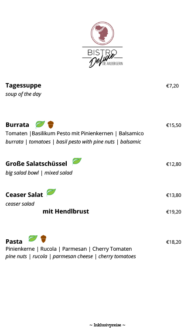Click the soup of the day subtitle
The width and height of the screenshot is (191, 336).
(23, 94)
